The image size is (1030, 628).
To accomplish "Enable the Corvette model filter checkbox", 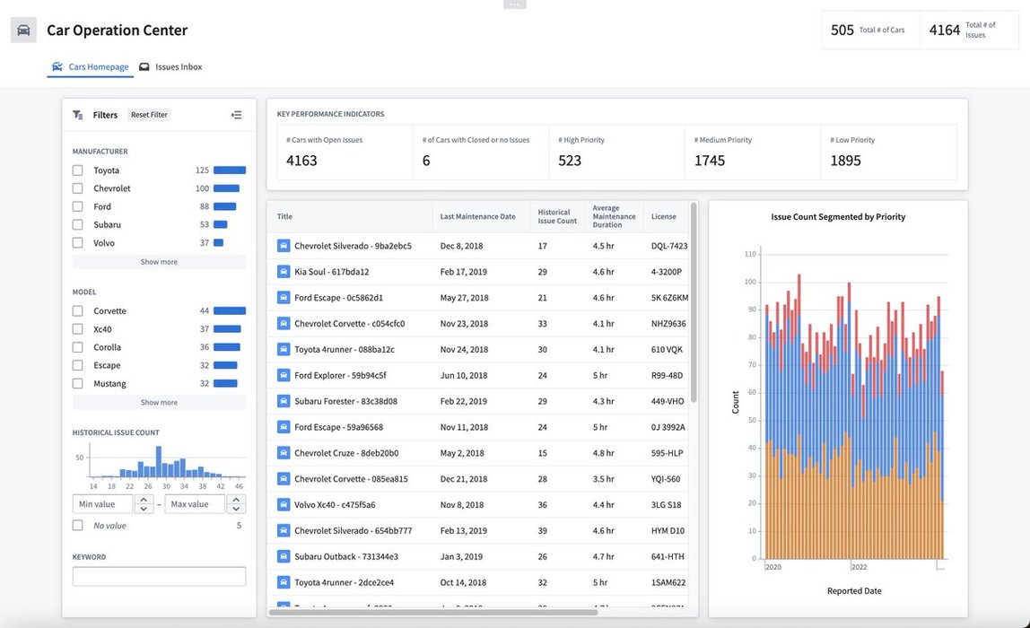I will coord(78,311).
